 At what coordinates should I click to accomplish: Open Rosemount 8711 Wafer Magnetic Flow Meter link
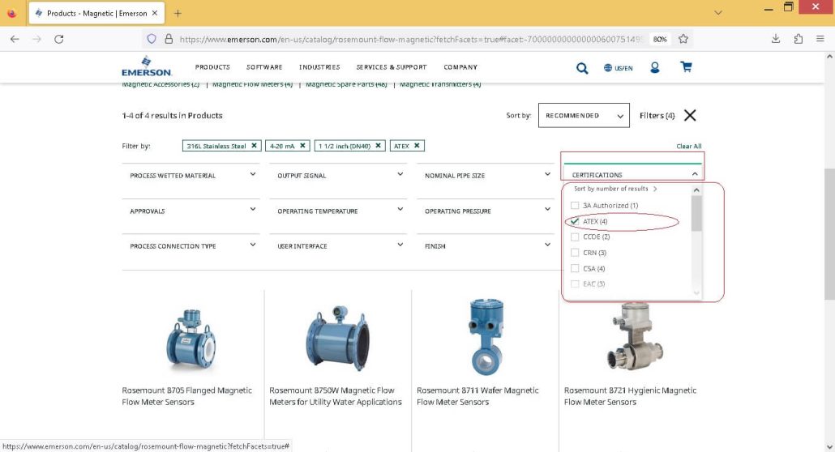click(477, 396)
